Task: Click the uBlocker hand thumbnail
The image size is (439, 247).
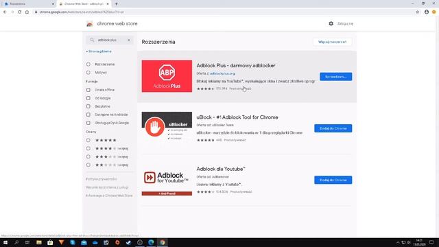Action: point(167,128)
